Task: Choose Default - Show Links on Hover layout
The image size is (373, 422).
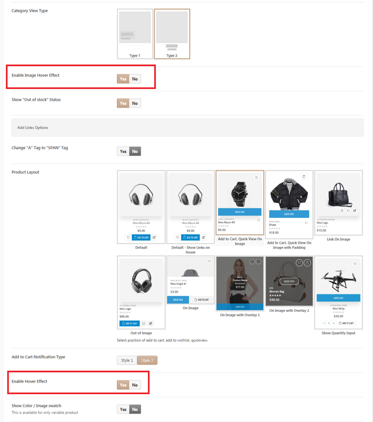Action: [191, 207]
